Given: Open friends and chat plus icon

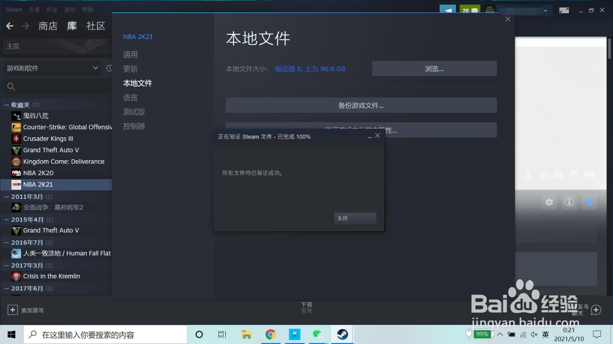Looking at the screenshot, I should tap(596, 310).
